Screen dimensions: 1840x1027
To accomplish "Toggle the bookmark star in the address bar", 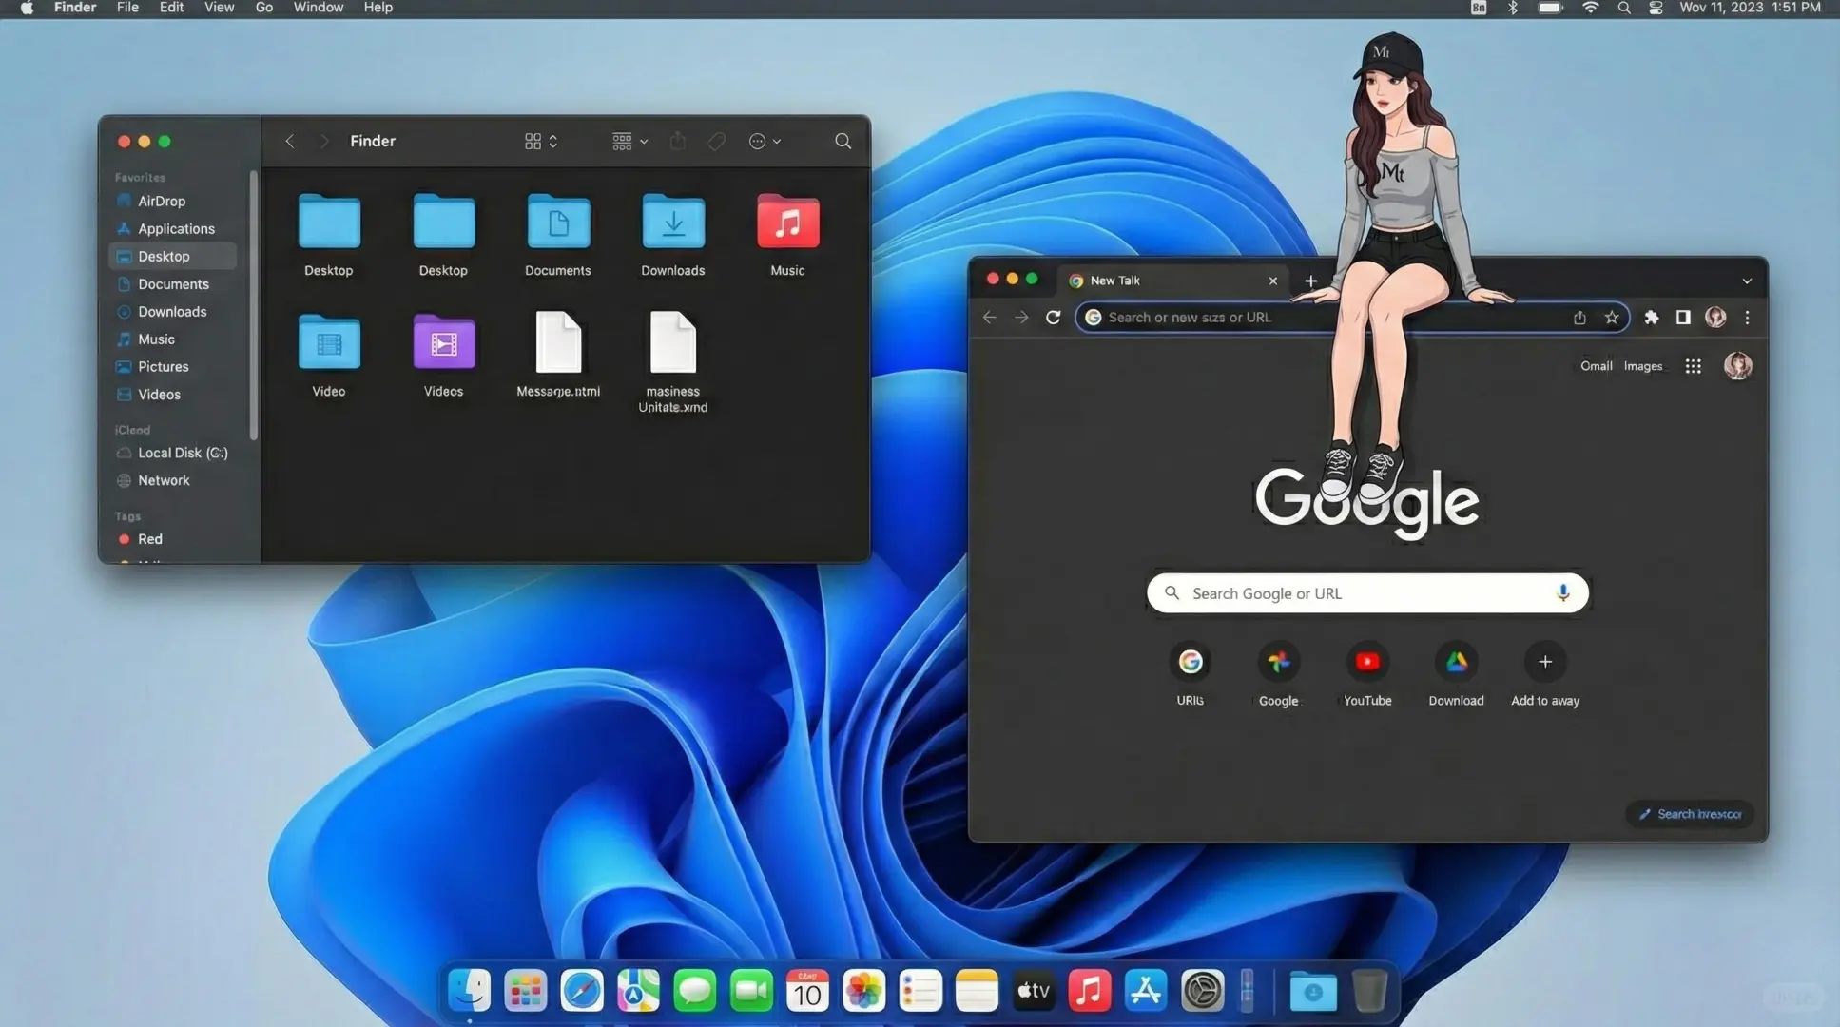I will tap(1612, 317).
